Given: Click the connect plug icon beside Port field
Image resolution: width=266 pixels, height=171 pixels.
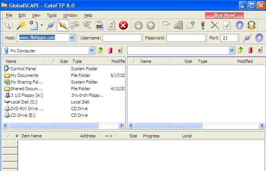Looking at the screenshot, I should pos(247,38).
